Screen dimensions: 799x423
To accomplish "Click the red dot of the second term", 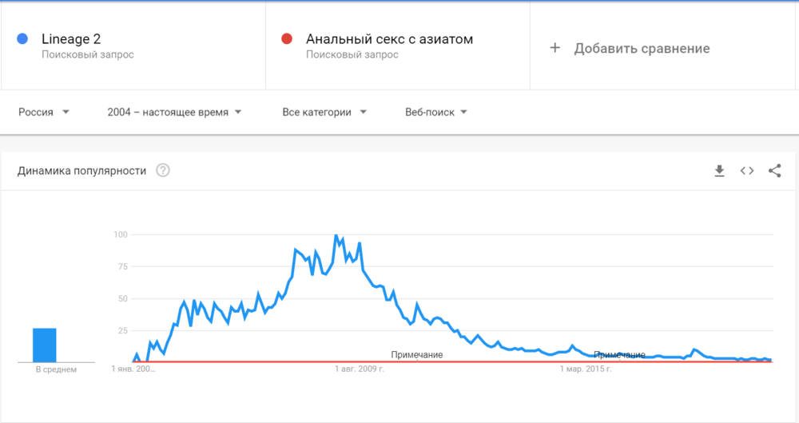I will [x=287, y=38].
